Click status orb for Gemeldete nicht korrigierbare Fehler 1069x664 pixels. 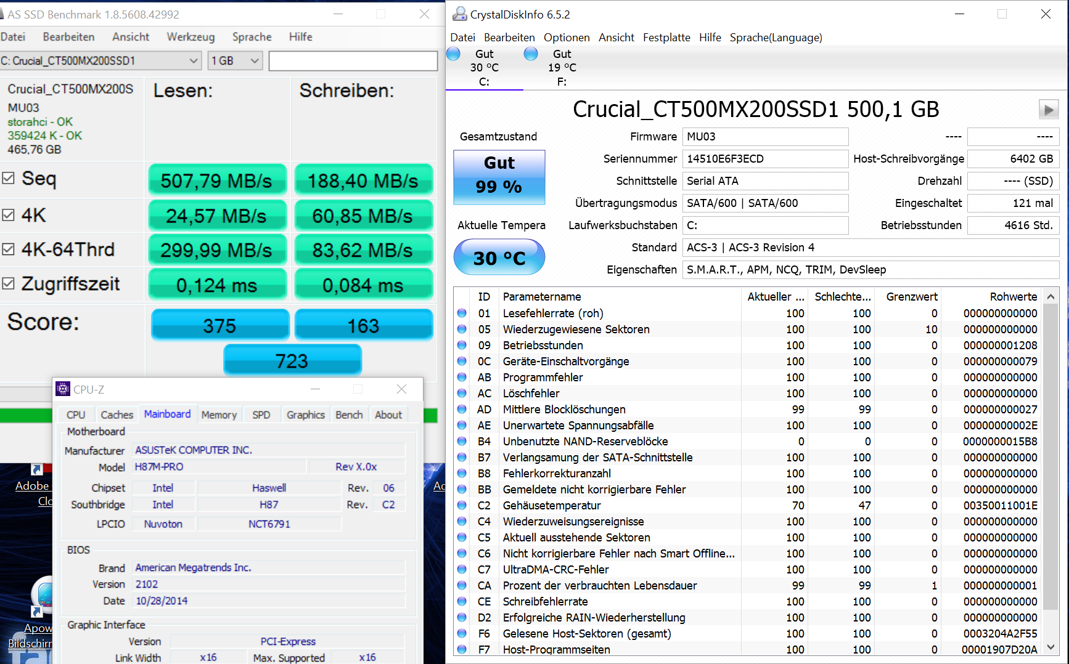[x=462, y=489]
